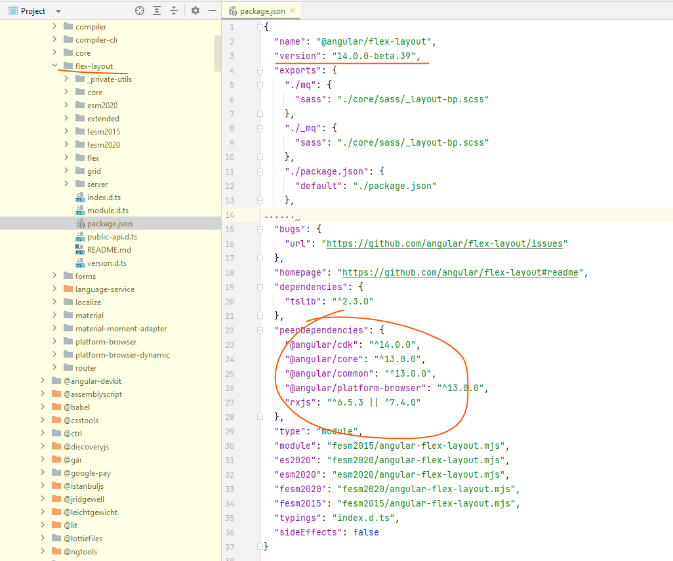Select the localize folder
The height and width of the screenshot is (561, 673).
[88, 302]
